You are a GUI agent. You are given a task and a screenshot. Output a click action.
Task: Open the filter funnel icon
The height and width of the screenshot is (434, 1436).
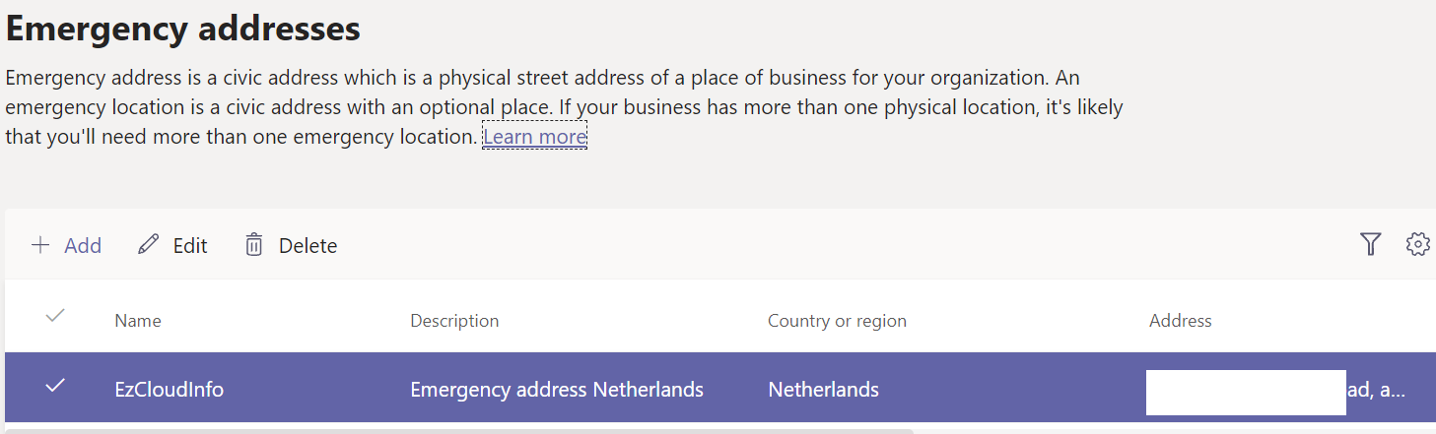(x=1370, y=244)
